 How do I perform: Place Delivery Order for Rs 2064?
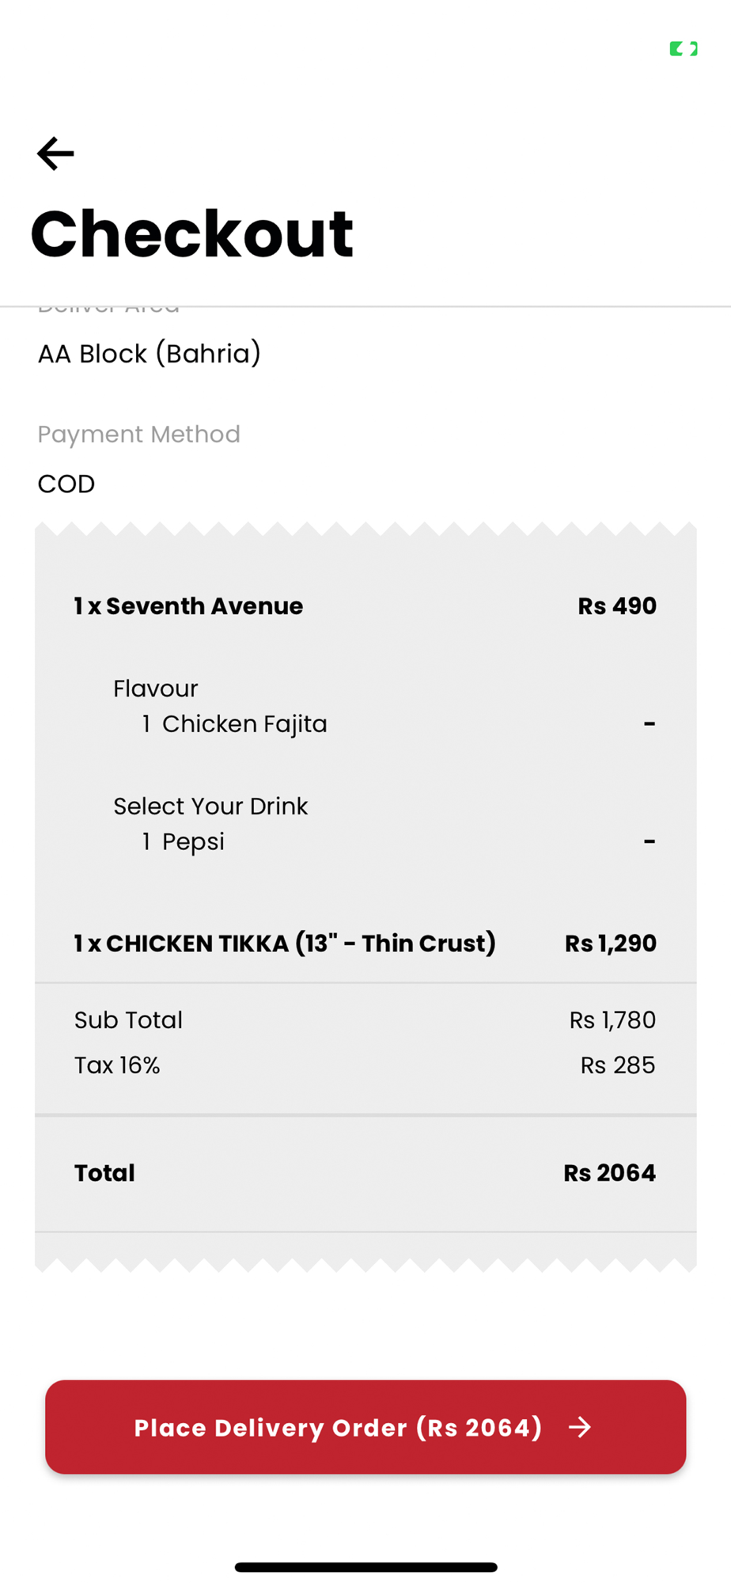coord(365,1427)
